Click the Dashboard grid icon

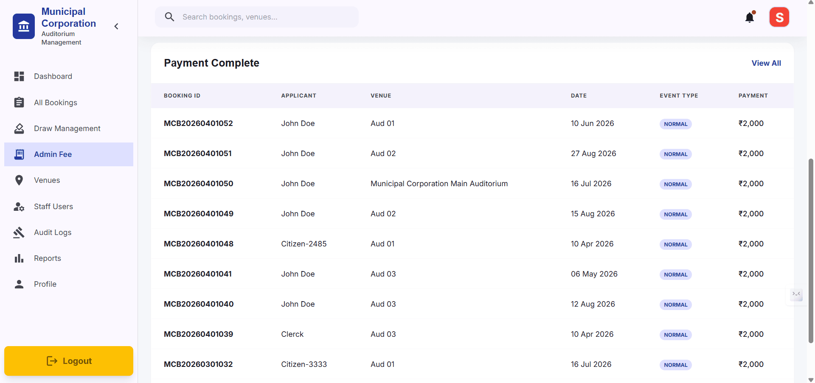click(19, 76)
